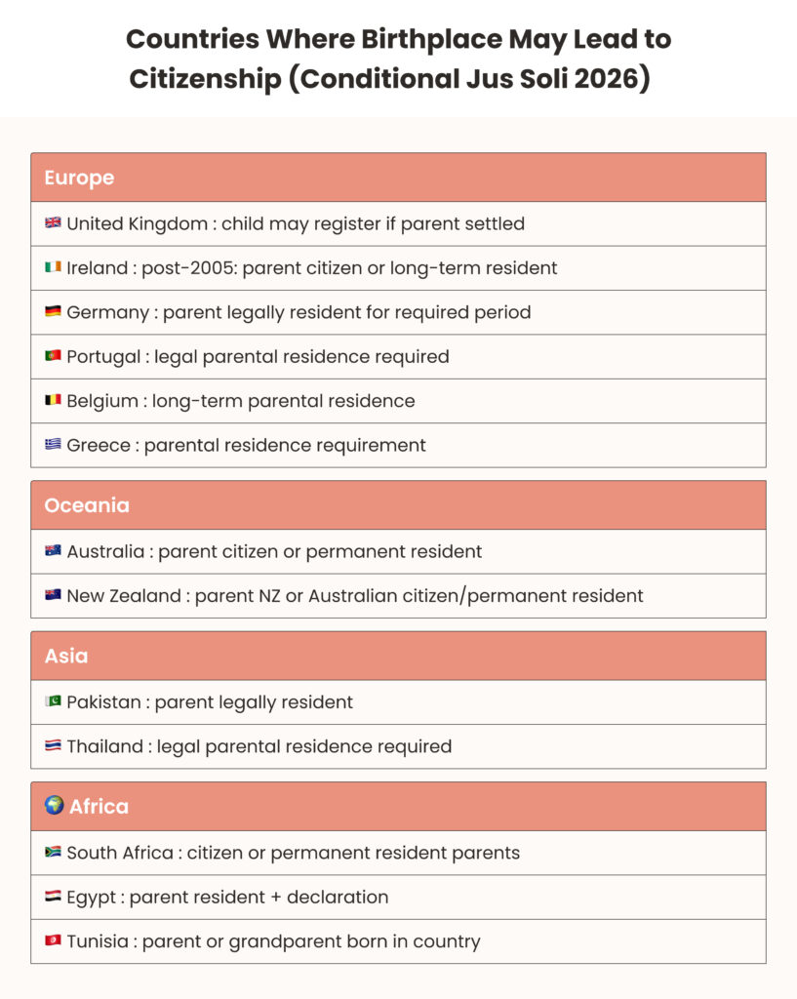Click the Thailand flag icon
Screen dimensions: 797x999
point(53,746)
